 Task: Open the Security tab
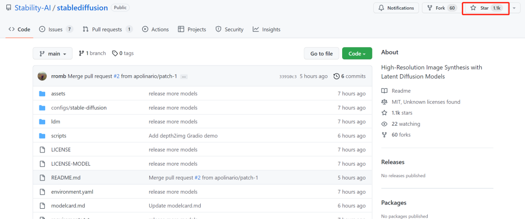click(x=229, y=30)
